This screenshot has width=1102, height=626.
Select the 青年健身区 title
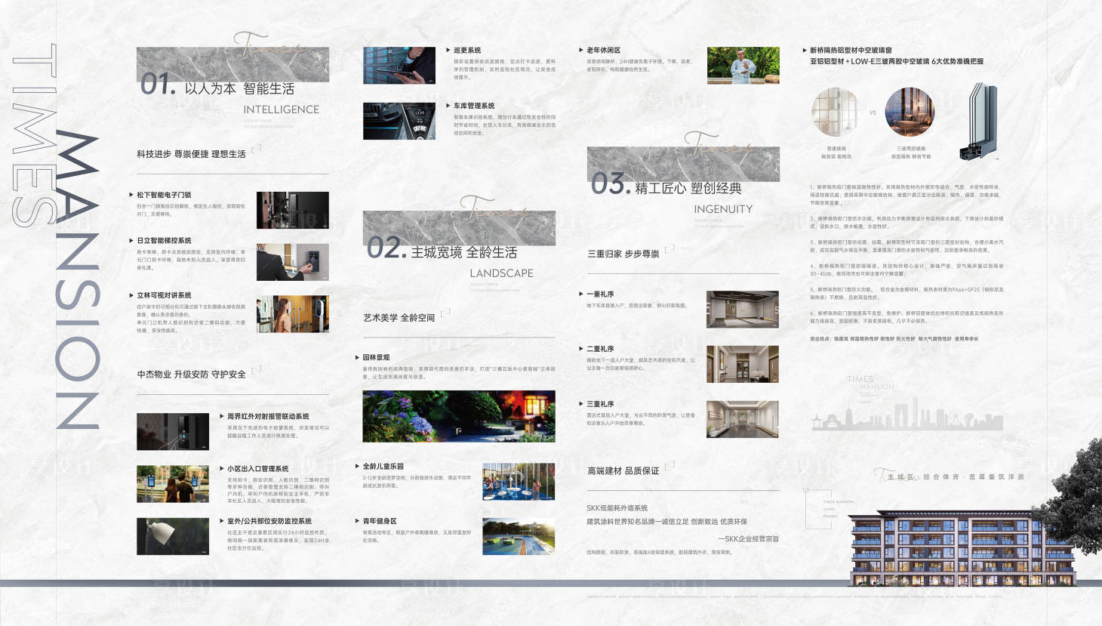pyautogui.click(x=379, y=521)
